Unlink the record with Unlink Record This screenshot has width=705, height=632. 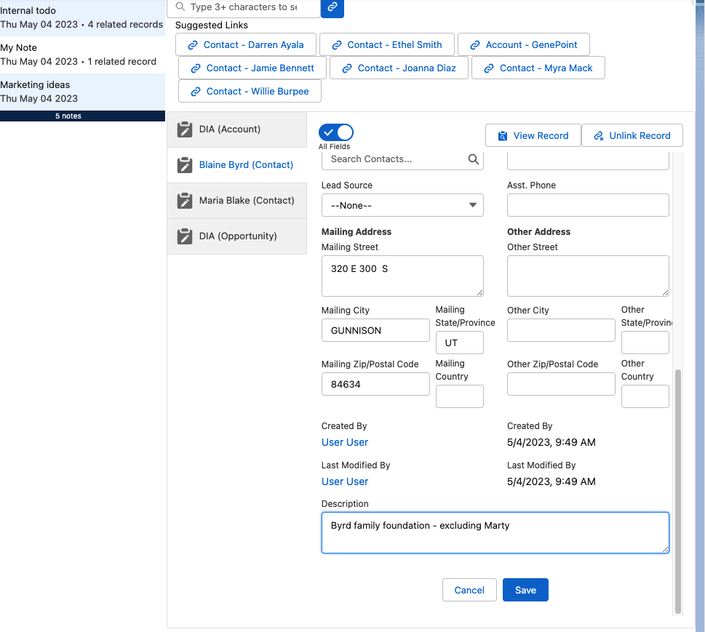(x=632, y=136)
